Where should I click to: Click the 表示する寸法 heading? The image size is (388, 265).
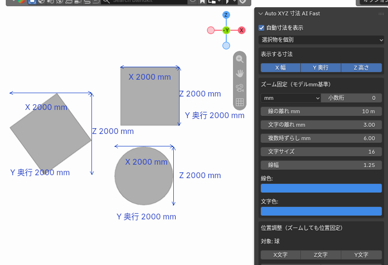click(277, 54)
